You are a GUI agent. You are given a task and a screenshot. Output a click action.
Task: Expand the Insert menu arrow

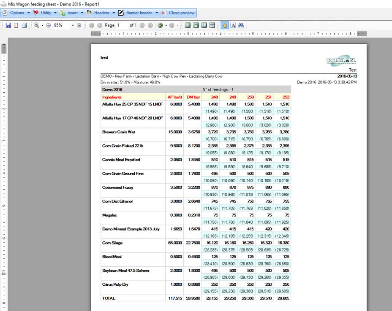82,13
